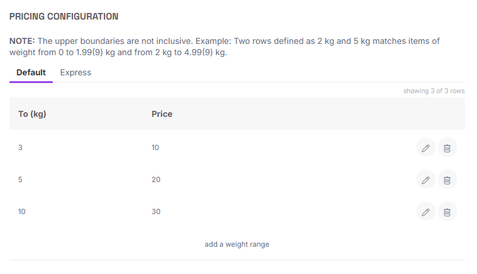Switch to the Express tab

(x=76, y=73)
